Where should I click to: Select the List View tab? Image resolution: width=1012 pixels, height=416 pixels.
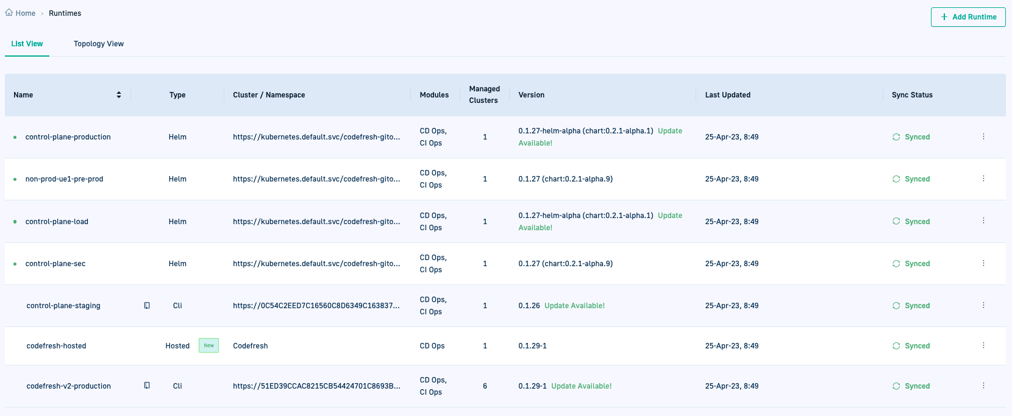point(27,44)
